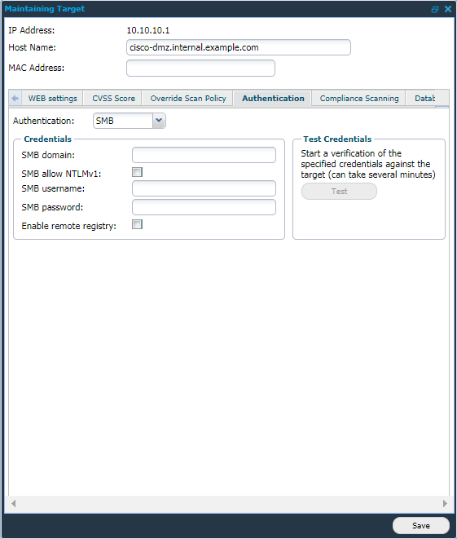Click the horizontal scrollbar left arrow
This screenshot has width=457, height=539.
pos(13,504)
